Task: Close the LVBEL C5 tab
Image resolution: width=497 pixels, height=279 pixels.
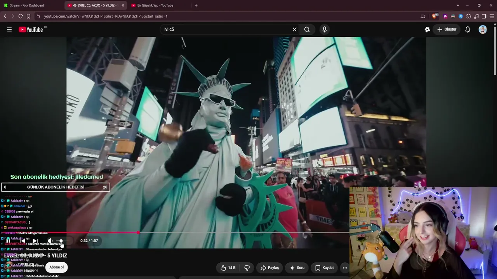Action: (123, 5)
